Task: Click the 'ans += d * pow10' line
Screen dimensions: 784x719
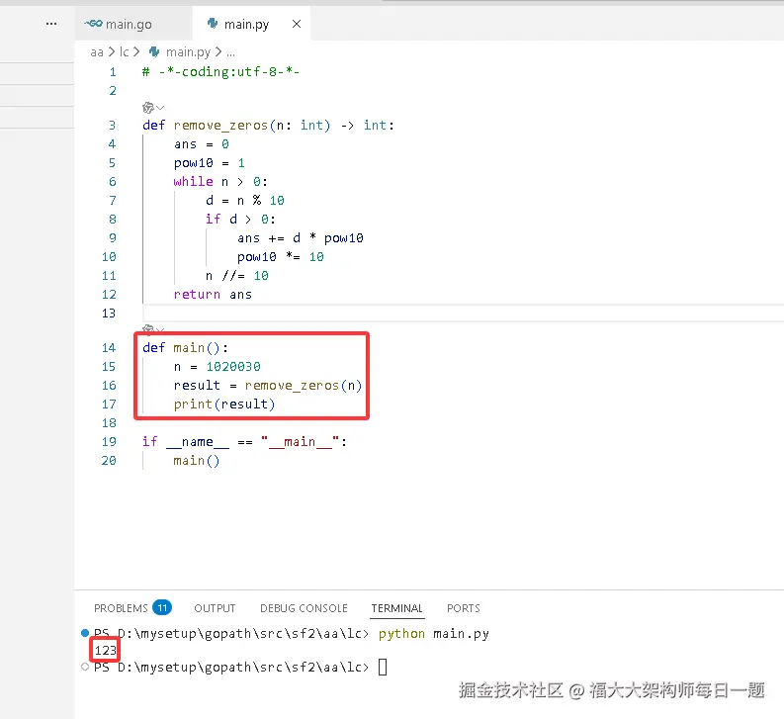Action: pos(300,238)
